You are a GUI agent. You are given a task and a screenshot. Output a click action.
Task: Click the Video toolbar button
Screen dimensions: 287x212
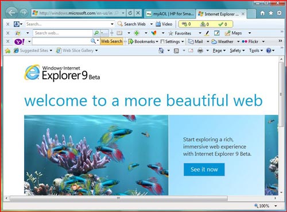164,24
